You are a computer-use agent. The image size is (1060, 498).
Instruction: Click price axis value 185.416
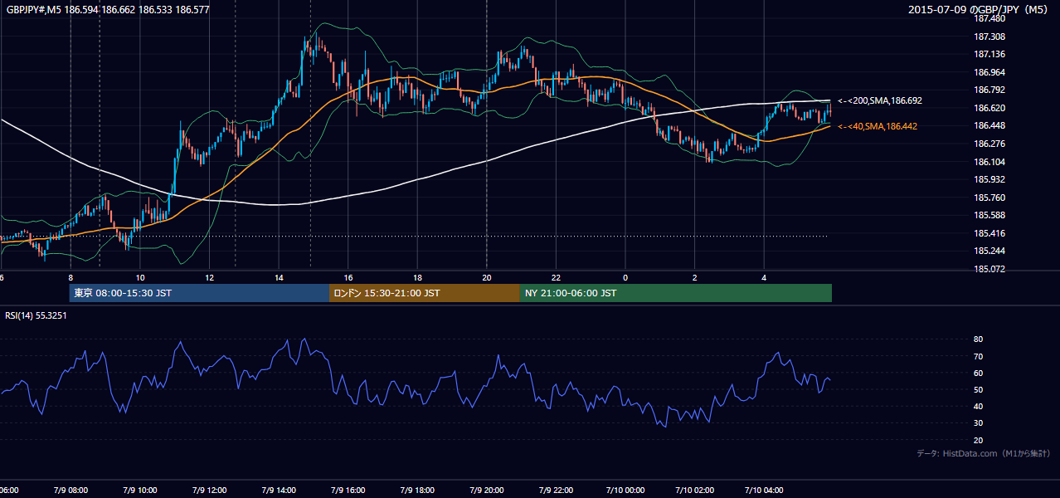[x=989, y=234]
